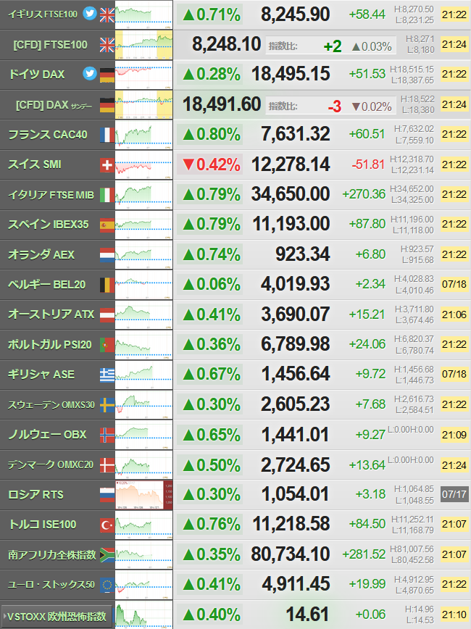471x629 pixels.
Task: Click the UK flag next to [CFD] FTSE100
Action: (x=107, y=45)
